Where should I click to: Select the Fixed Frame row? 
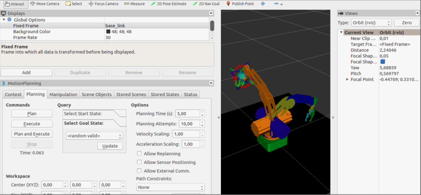[x=104, y=26]
